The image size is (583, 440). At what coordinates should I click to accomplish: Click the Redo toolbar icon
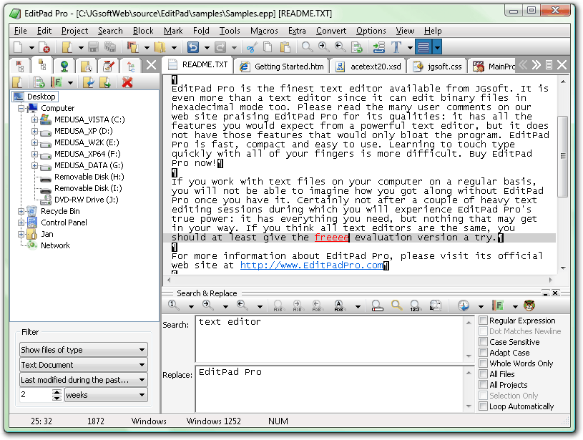click(x=220, y=47)
